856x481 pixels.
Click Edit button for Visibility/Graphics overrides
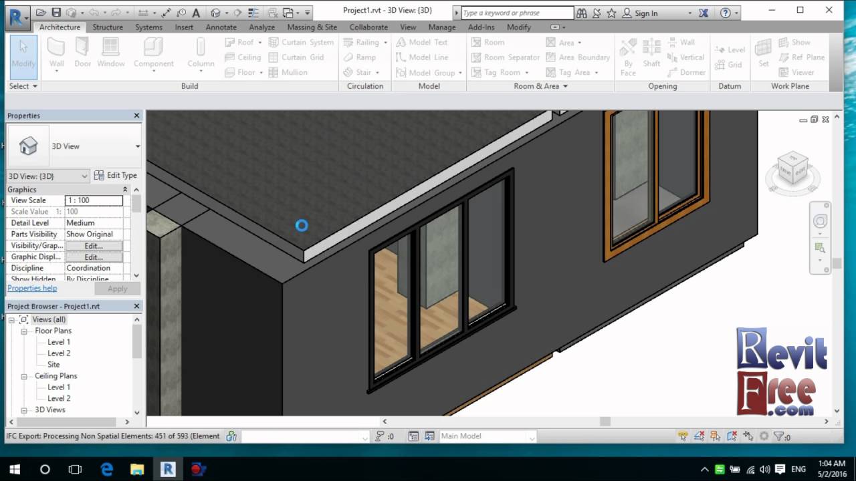[94, 246]
